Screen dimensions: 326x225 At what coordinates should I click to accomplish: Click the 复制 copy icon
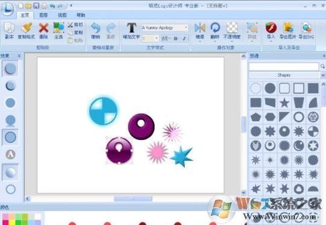pyautogui.click(x=71, y=33)
